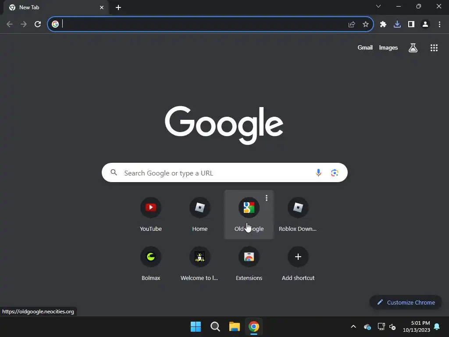Search by image with Google Lens
449x337 pixels.
[x=335, y=172]
